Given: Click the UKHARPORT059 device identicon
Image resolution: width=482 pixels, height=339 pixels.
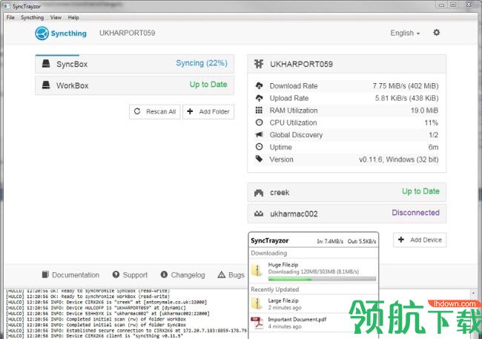Looking at the screenshot, I should click(259, 64).
